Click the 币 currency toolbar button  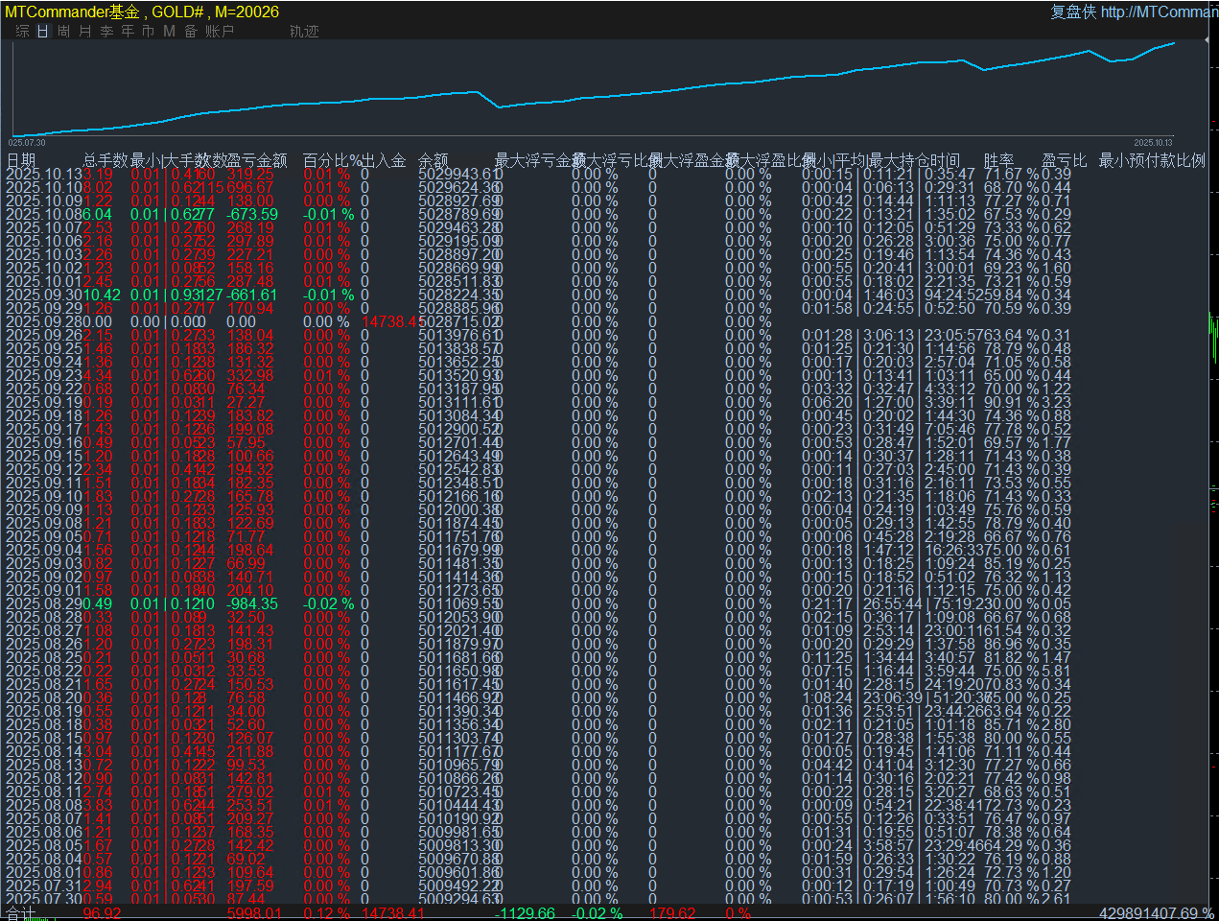tap(149, 32)
